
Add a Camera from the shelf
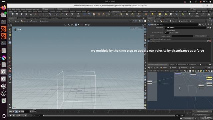coord(116,15)
